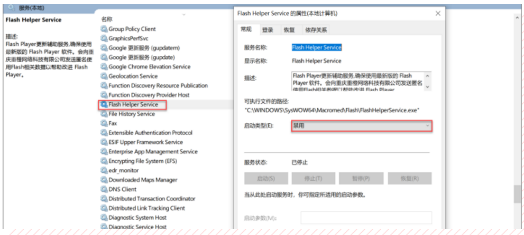
Task: Select the edr_monitor service icon
Action: pyautogui.click(x=104, y=170)
